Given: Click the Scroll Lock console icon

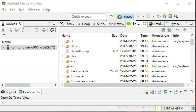Looking at the screenshot, I should pos(152,92).
